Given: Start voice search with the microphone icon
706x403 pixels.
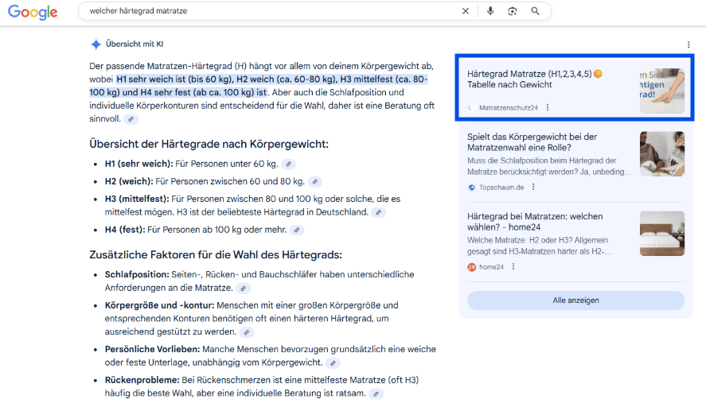Looking at the screenshot, I should tap(490, 11).
